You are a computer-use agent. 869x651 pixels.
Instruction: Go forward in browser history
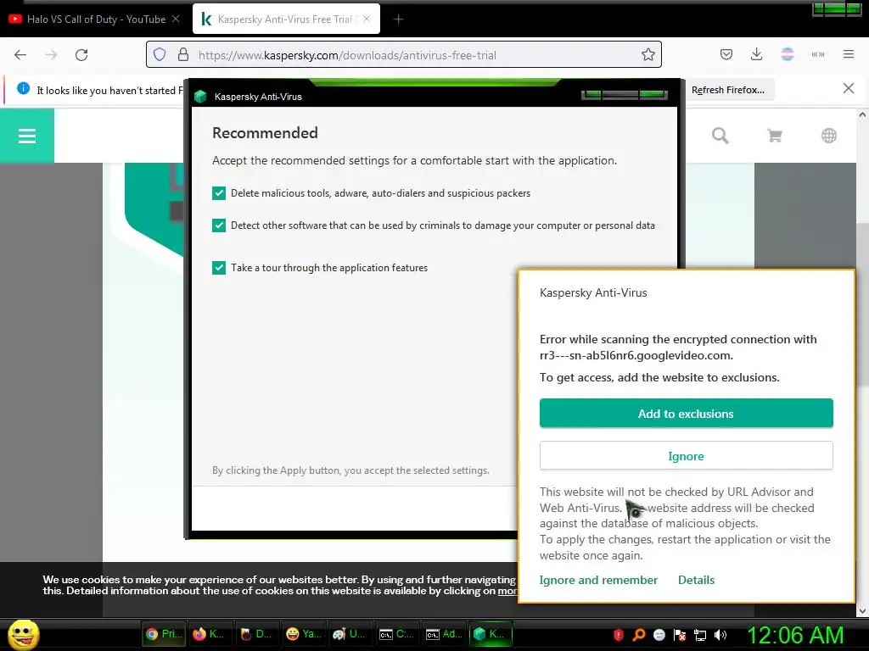(x=51, y=55)
